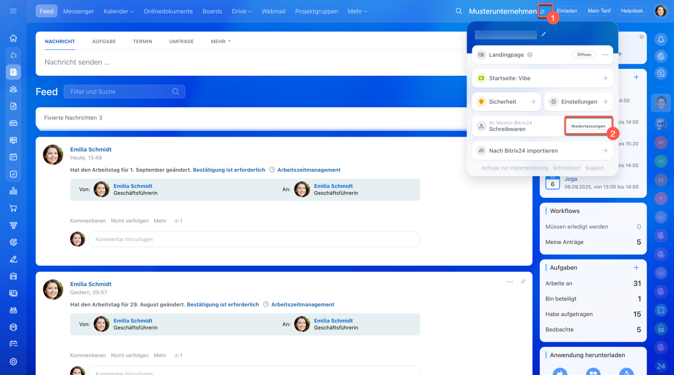
Task: Expand the Mehr dropdown in post composer
Action: 221,42
